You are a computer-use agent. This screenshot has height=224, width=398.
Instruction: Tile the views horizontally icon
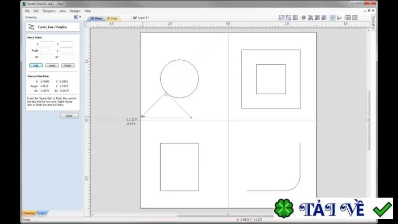pos(348,17)
